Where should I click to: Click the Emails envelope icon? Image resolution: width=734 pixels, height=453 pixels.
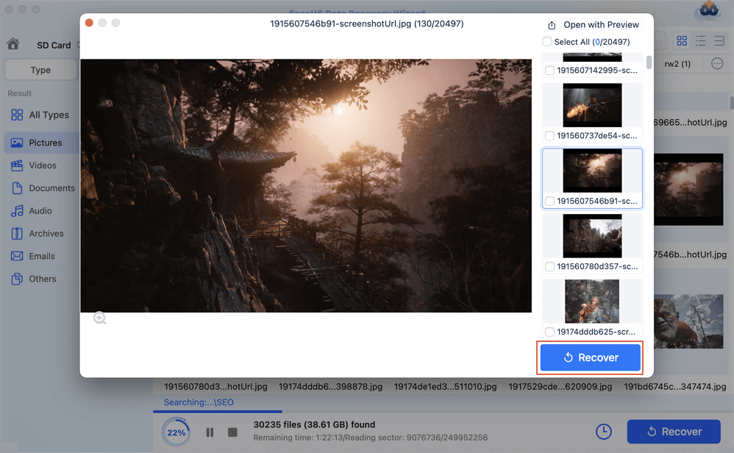click(17, 257)
